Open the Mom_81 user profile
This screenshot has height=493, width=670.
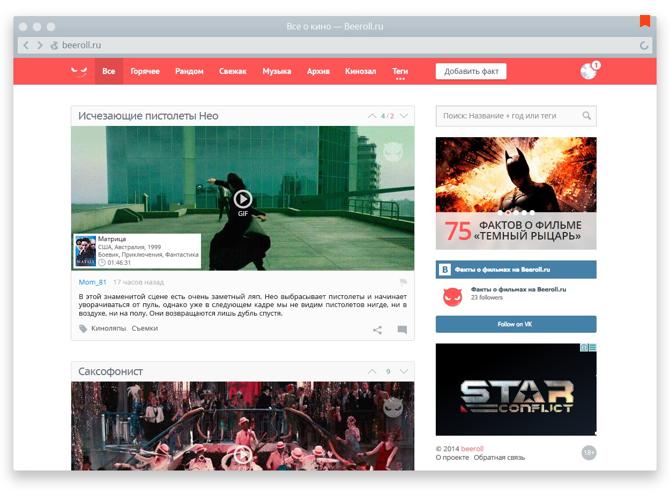pyautogui.click(x=93, y=282)
